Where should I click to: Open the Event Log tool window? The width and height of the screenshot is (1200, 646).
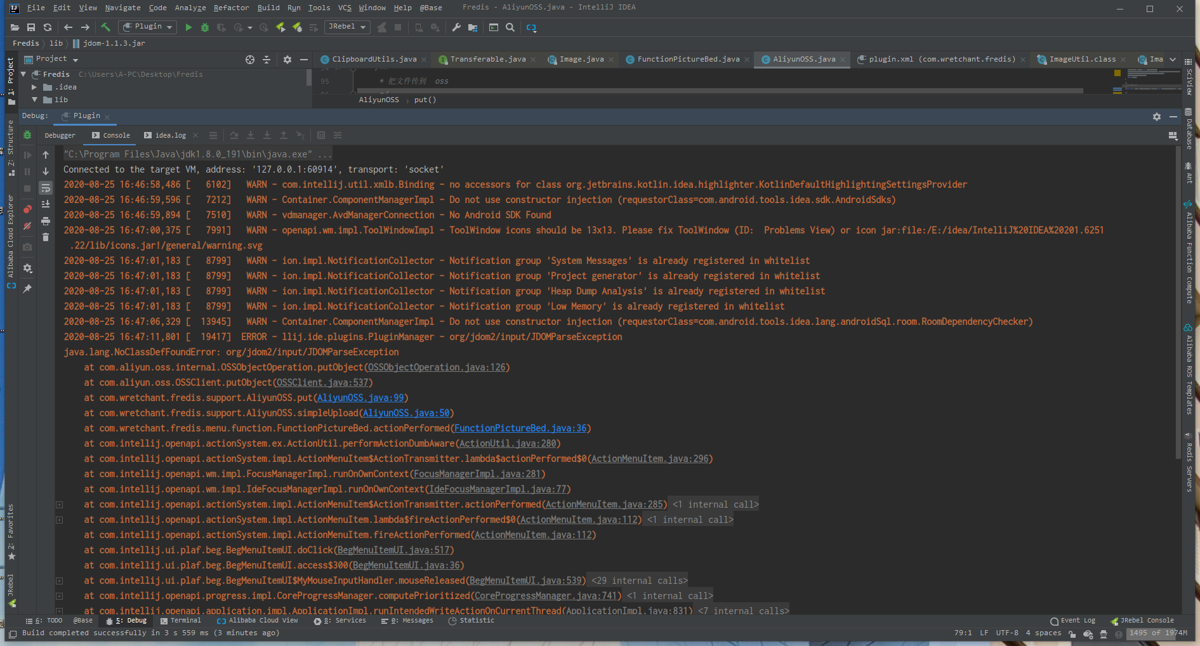pos(1072,621)
